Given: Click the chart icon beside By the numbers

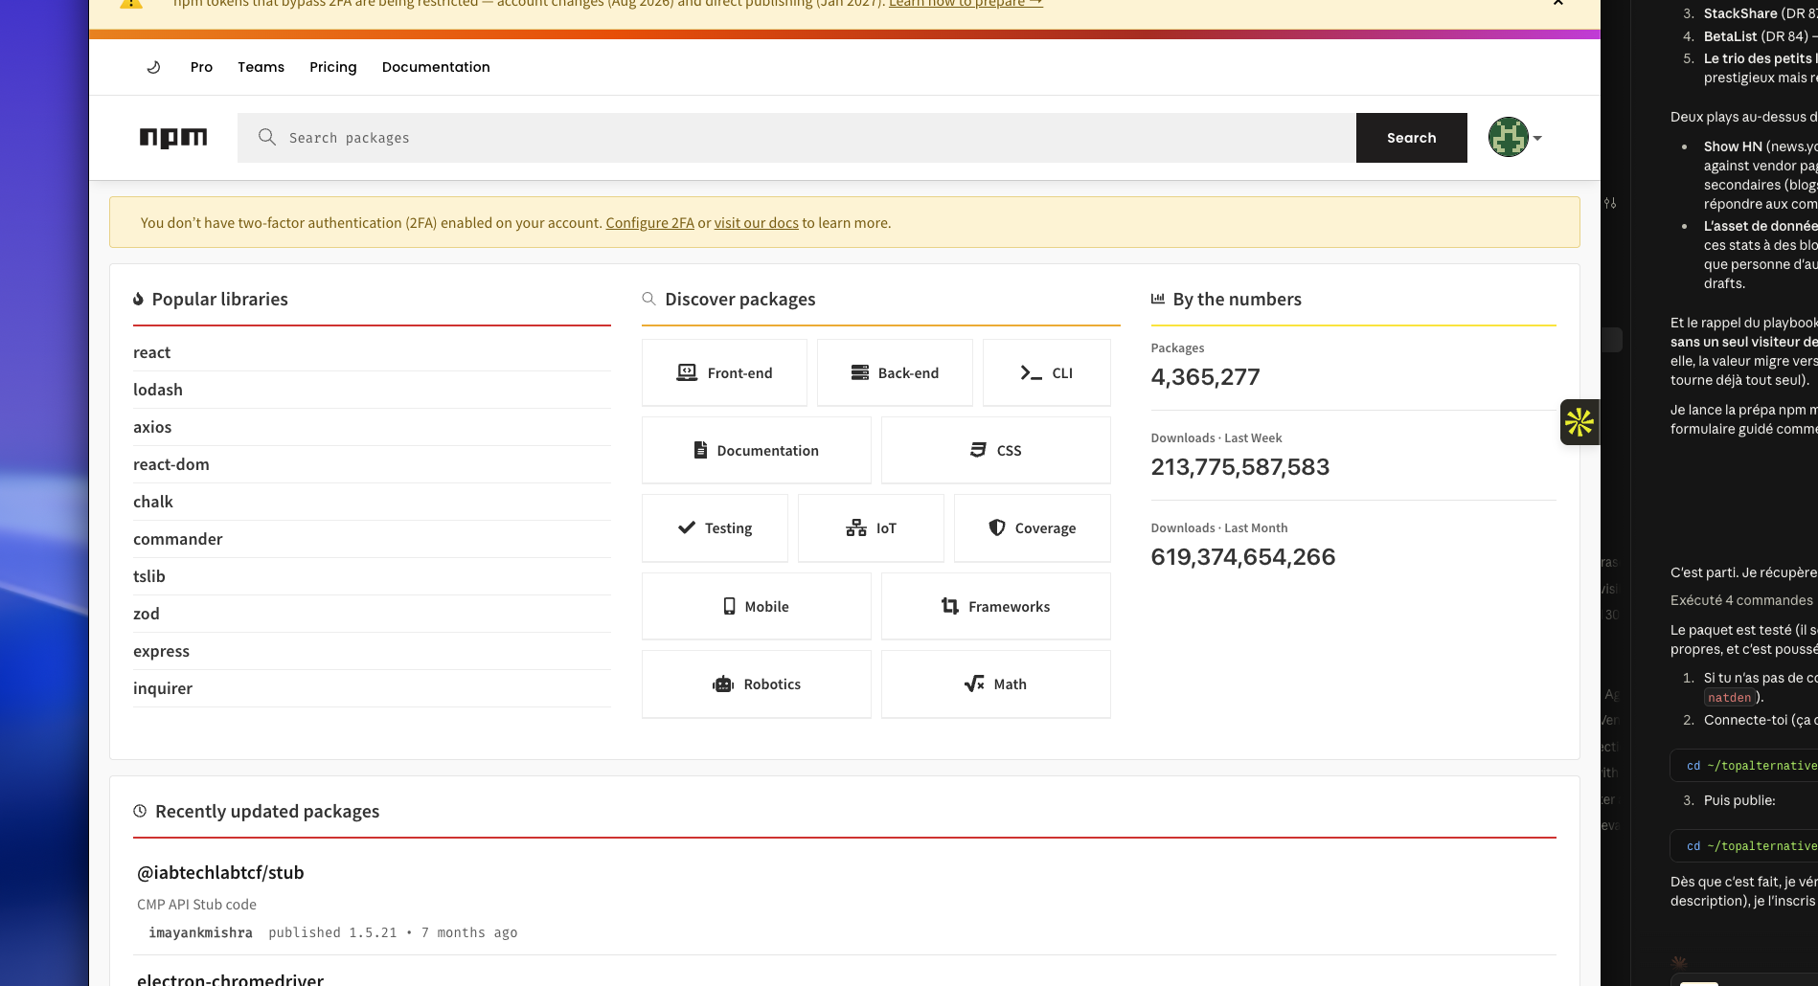Looking at the screenshot, I should [x=1158, y=299].
